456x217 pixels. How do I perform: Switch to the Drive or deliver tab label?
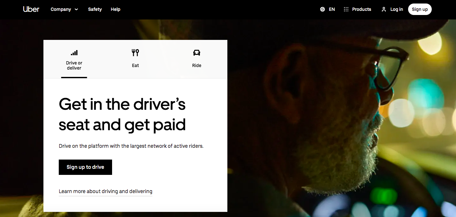[74, 65]
